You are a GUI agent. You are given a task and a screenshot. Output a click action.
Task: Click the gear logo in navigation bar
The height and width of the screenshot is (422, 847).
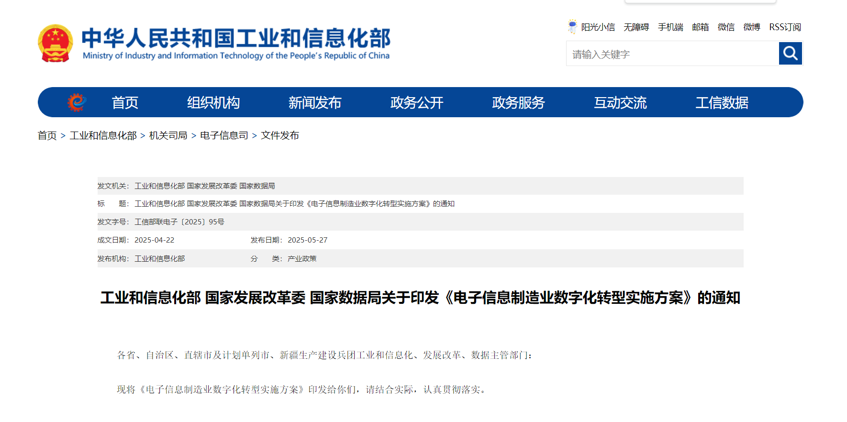click(x=76, y=102)
